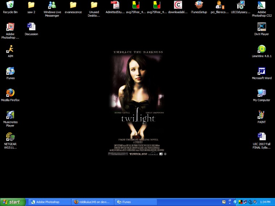This screenshot has width=275, height=206.
Task: Click the help question mark tray icon
Action: pyautogui.click(x=224, y=202)
